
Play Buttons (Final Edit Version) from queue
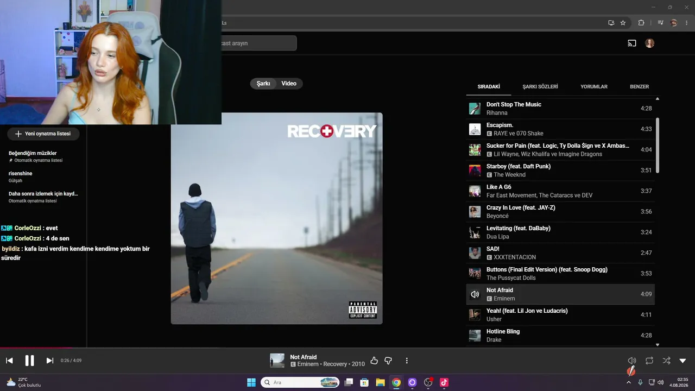560,274
